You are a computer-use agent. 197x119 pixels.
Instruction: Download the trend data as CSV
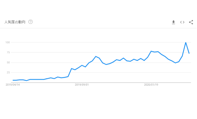174,22
